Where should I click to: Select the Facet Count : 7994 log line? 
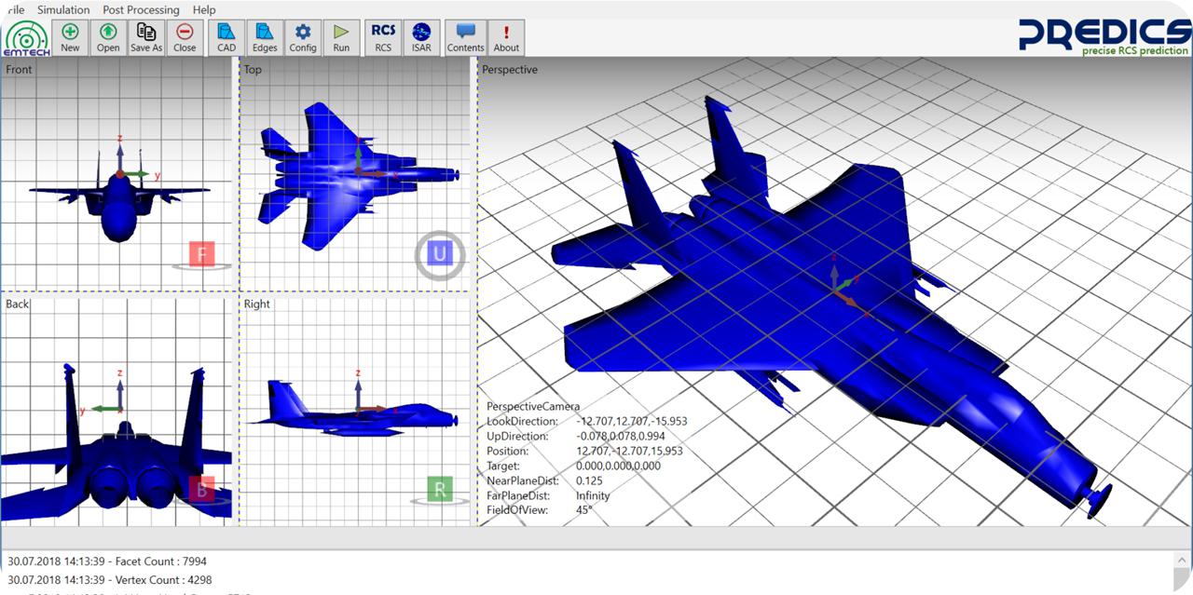coord(107,561)
